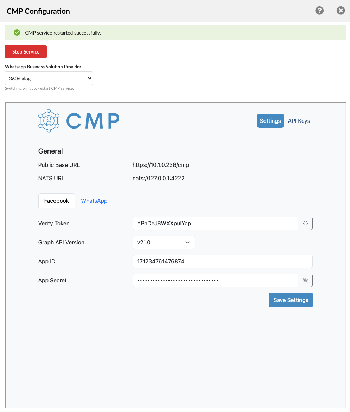Click the Settings navigation button
The height and width of the screenshot is (412, 350).
click(x=270, y=121)
